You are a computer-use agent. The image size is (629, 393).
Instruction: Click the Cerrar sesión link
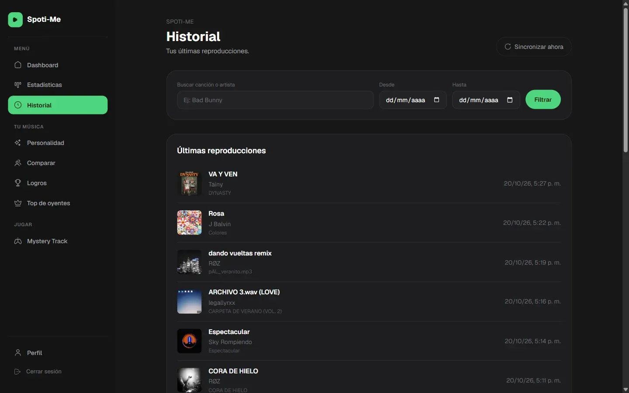(x=58, y=372)
